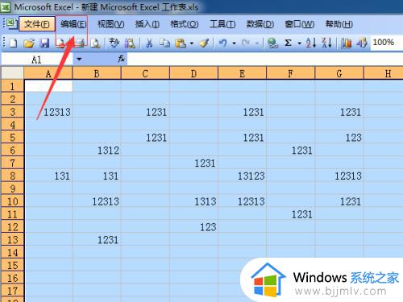Expand the Paste options dropdown arrow
This screenshot has height=302, width=403.
point(192,43)
